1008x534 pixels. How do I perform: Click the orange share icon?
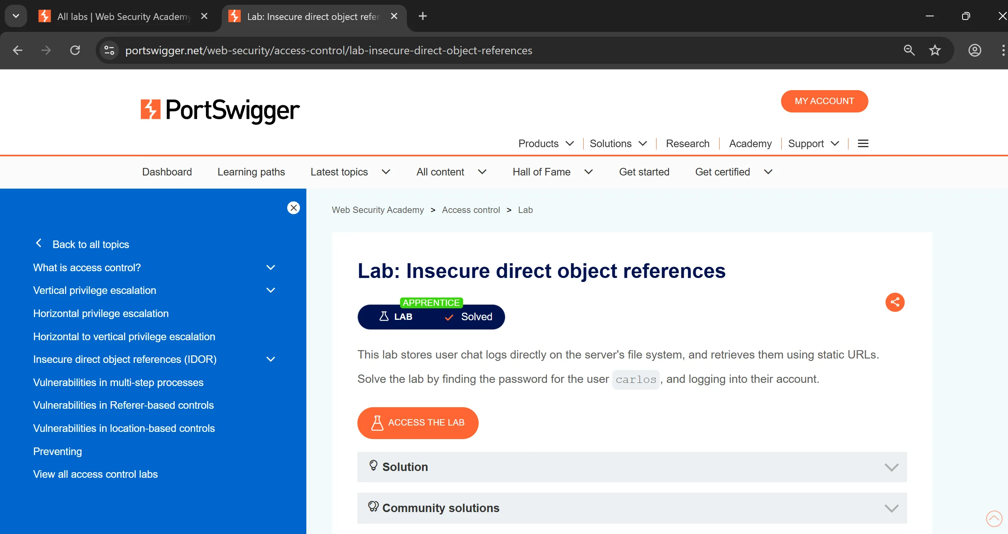coord(895,302)
